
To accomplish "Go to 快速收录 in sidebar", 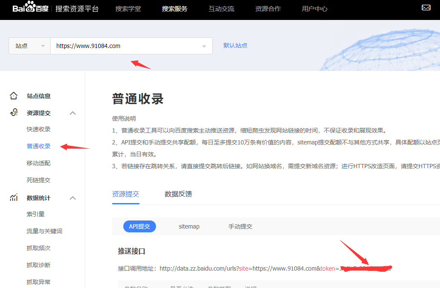I will click(x=39, y=129).
